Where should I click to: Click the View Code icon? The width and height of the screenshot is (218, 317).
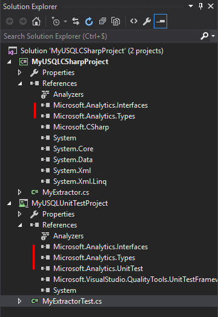[134, 21]
